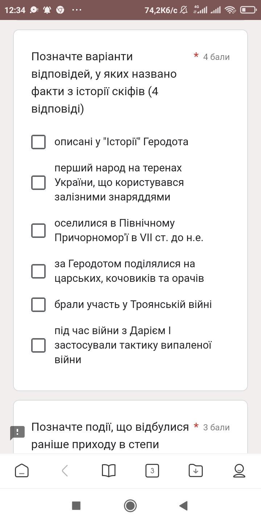Check "під час війни з Дарієм І" option
Screen dimensions: 261x523
coord(38,345)
